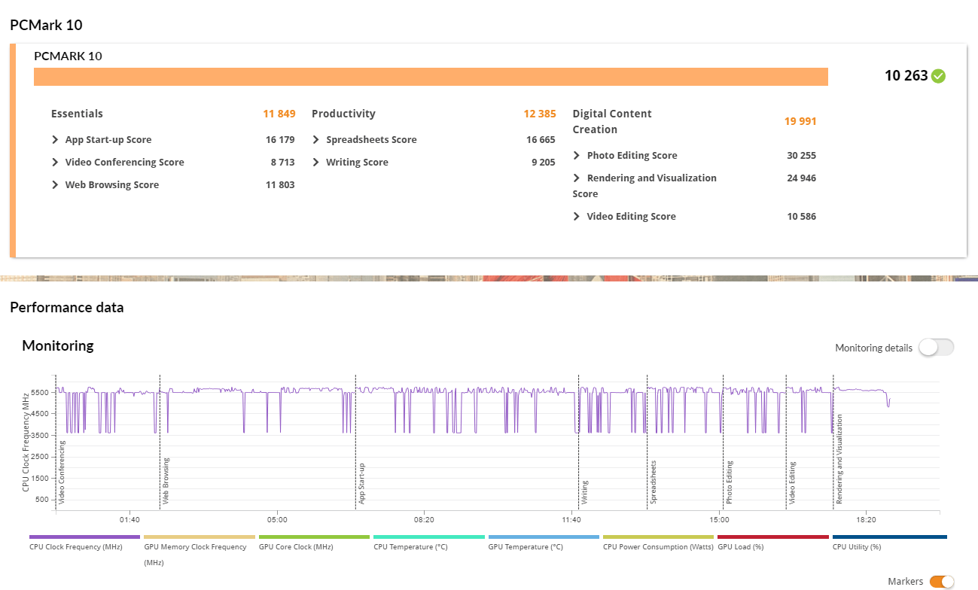Click the orange PCMark 10 score bar
Image resolution: width=978 pixels, height=590 pixels.
(431, 77)
